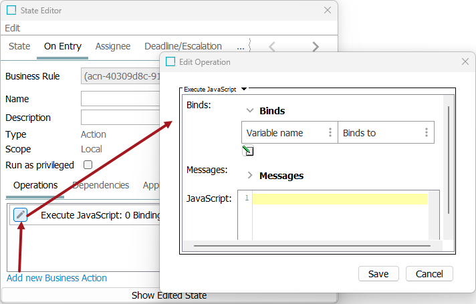The image size is (476, 304).
Task: Click the Cancel button
Action: pos(429,274)
